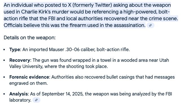Open the source link icon after "assassination."
Screen dimensions: 181x105
(151, 25)
